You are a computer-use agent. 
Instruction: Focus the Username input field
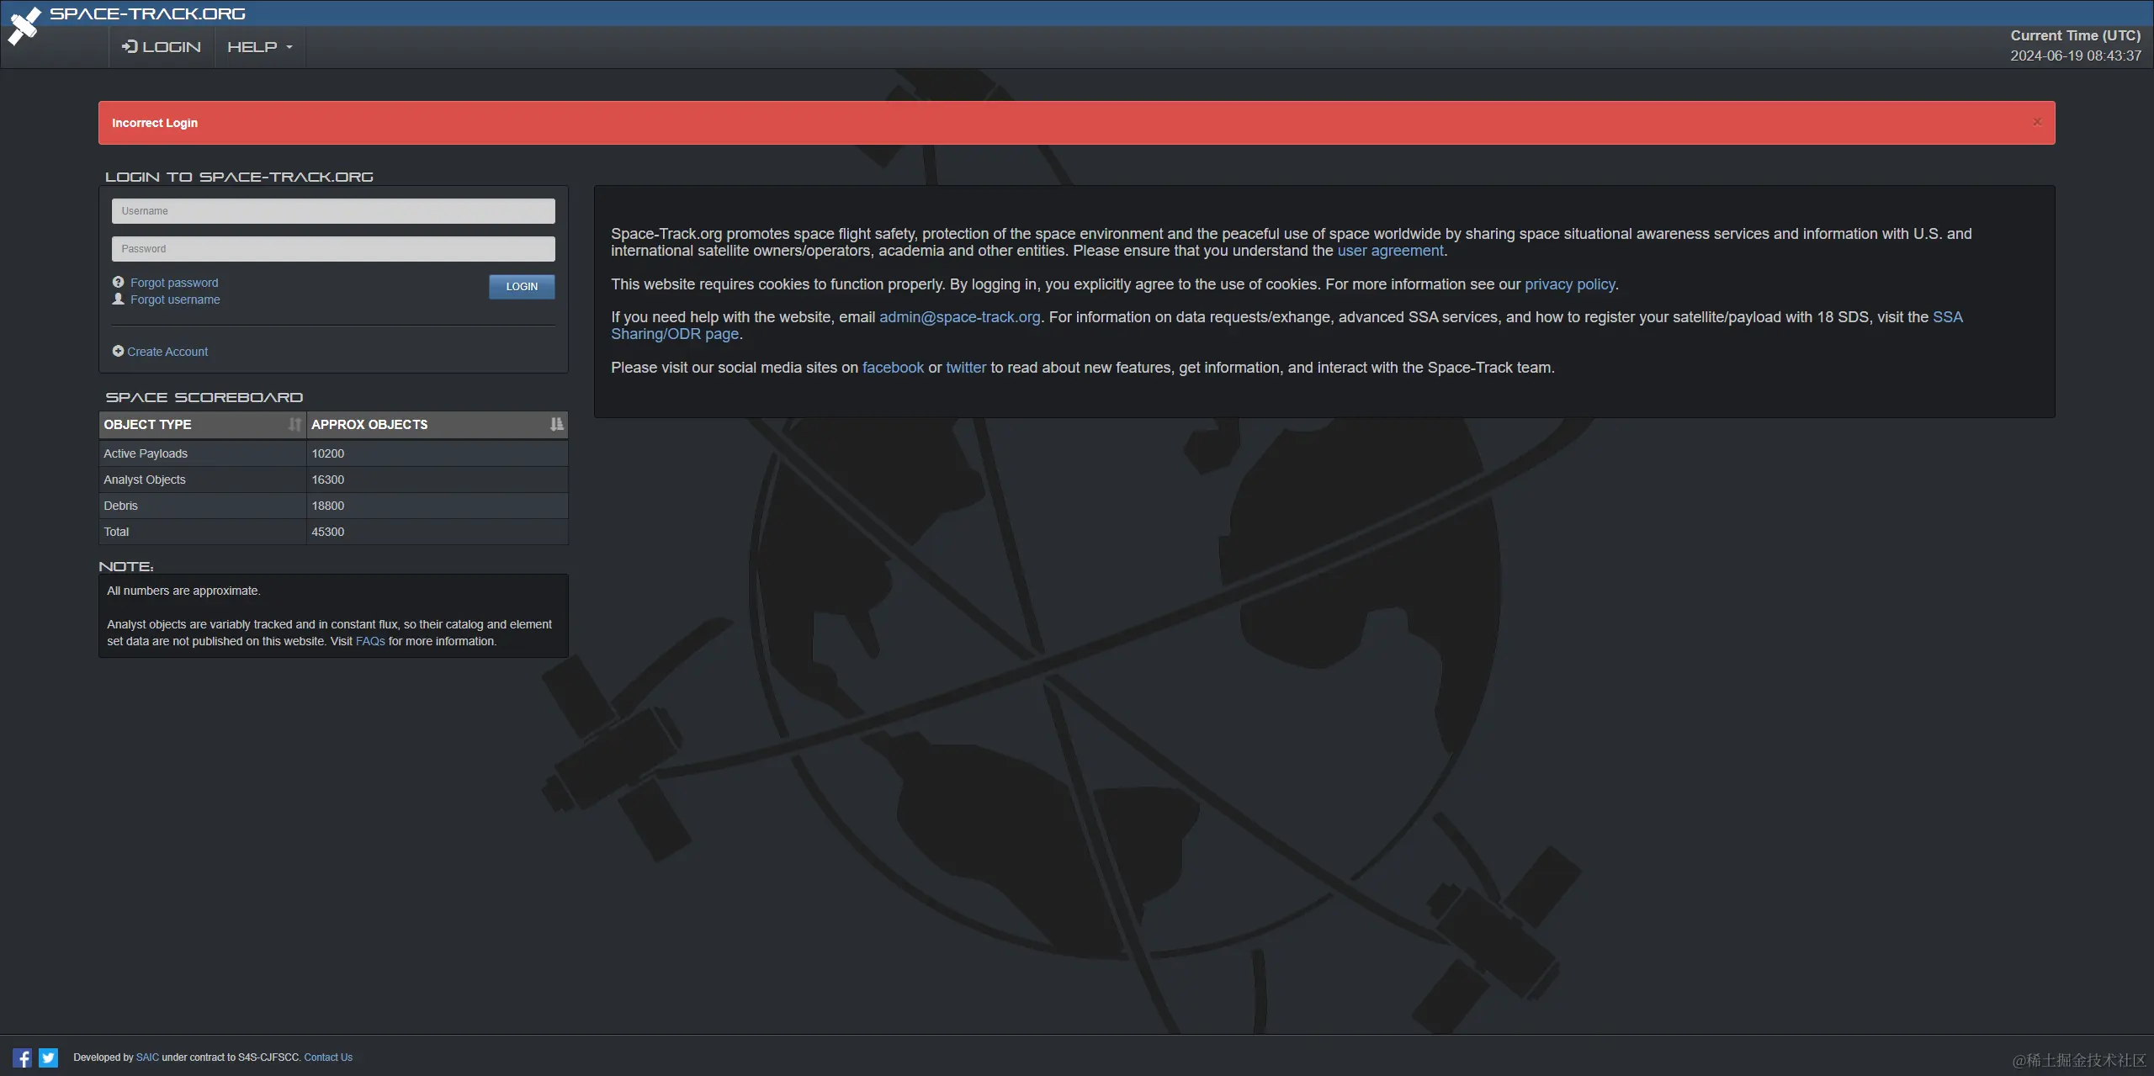[333, 211]
